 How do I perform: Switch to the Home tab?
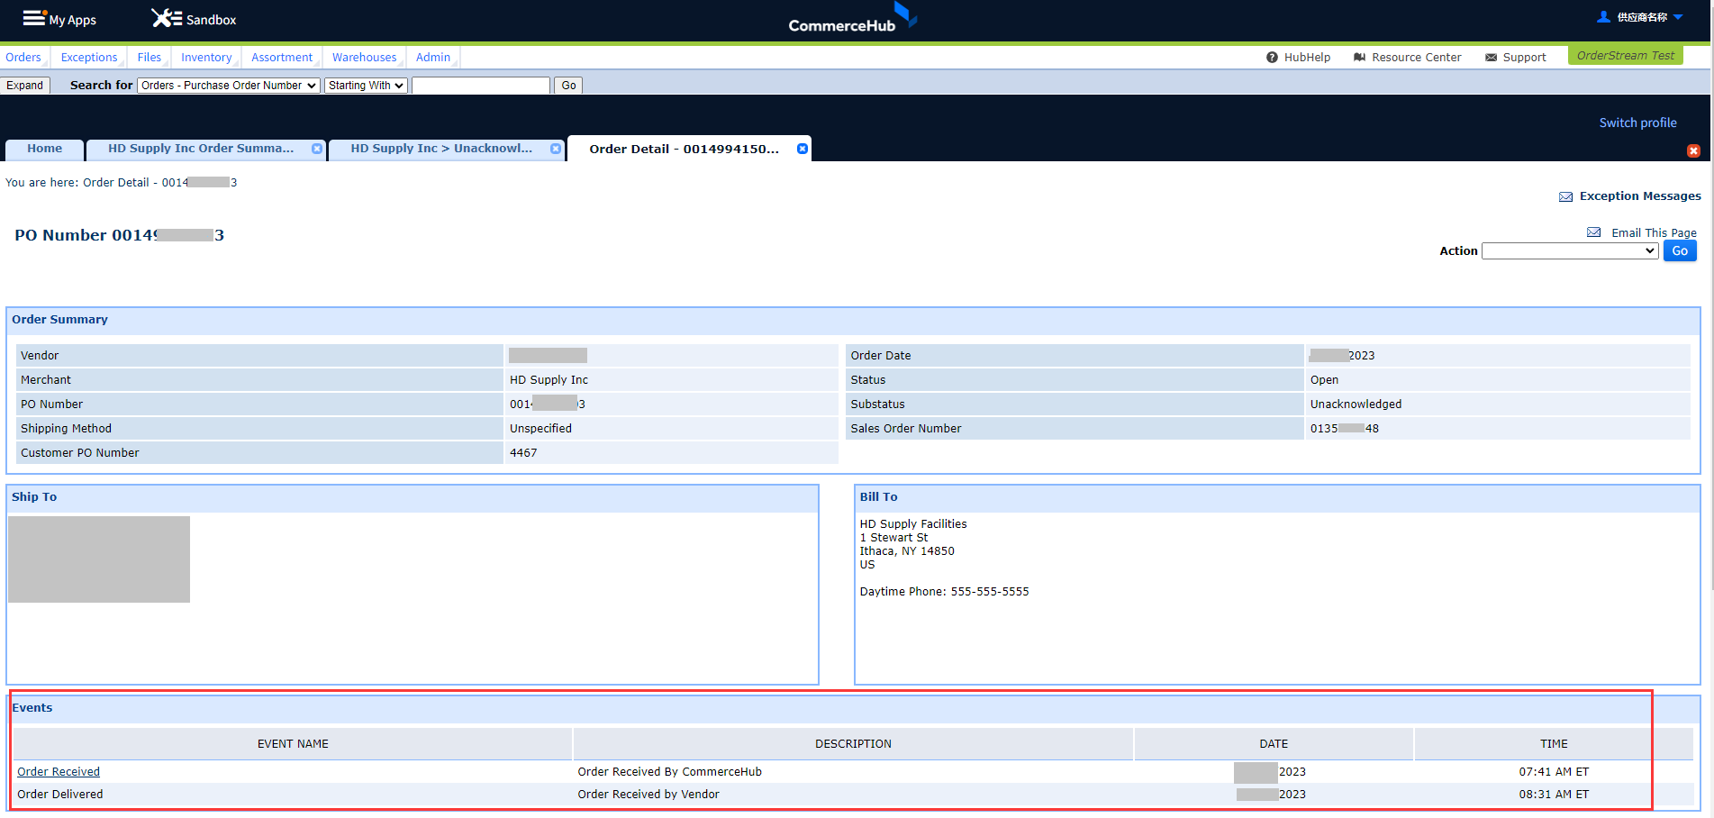pyautogui.click(x=45, y=149)
